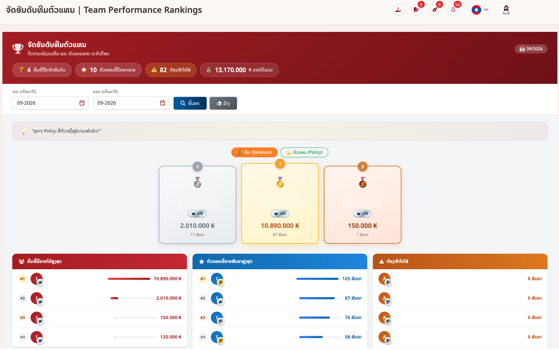Click the gray clear button with eraser icon
559x350 pixels.
tap(223, 103)
